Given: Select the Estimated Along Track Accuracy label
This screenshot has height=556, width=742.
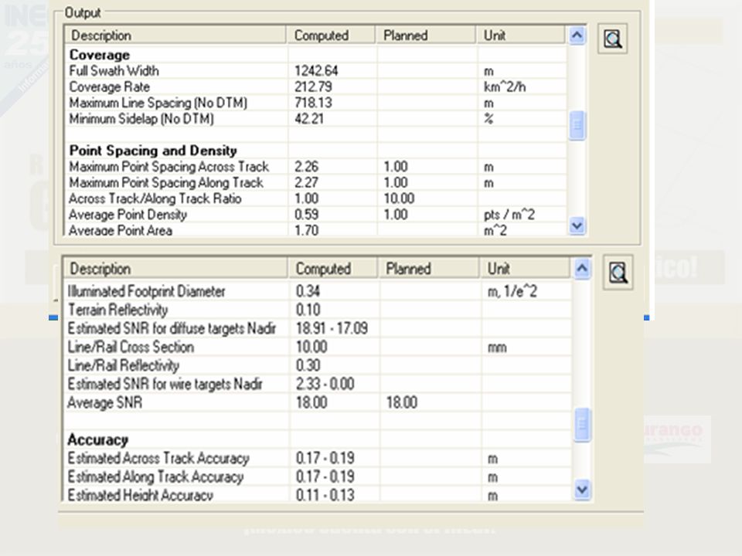Looking at the screenshot, I should 155,476.
